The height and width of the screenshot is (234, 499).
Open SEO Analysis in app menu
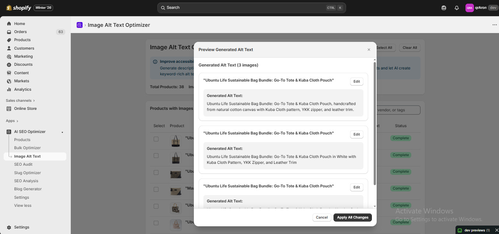[26, 181]
